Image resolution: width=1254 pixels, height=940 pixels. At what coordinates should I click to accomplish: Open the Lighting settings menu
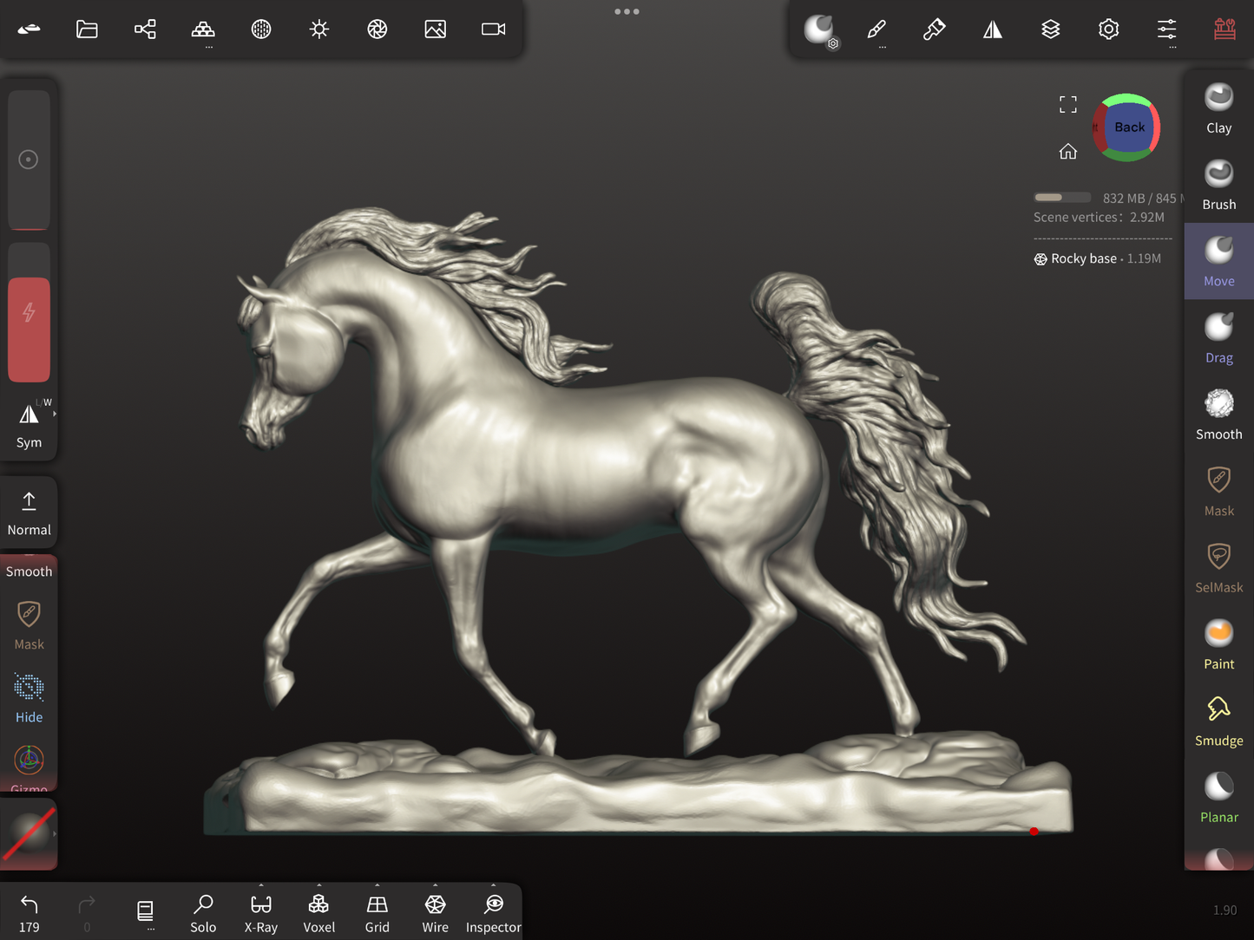[x=319, y=29]
